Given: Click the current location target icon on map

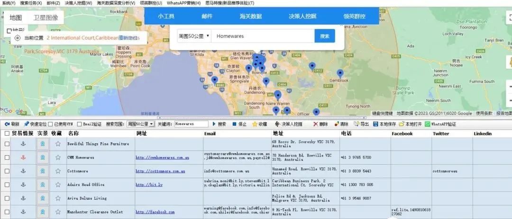Looking at the screenshot, I should click(18, 38).
